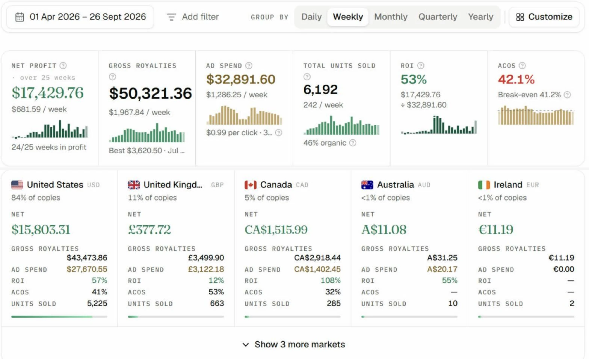
Task: Click net profit value $17,429.76
Action: pyautogui.click(x=48, y=93)
